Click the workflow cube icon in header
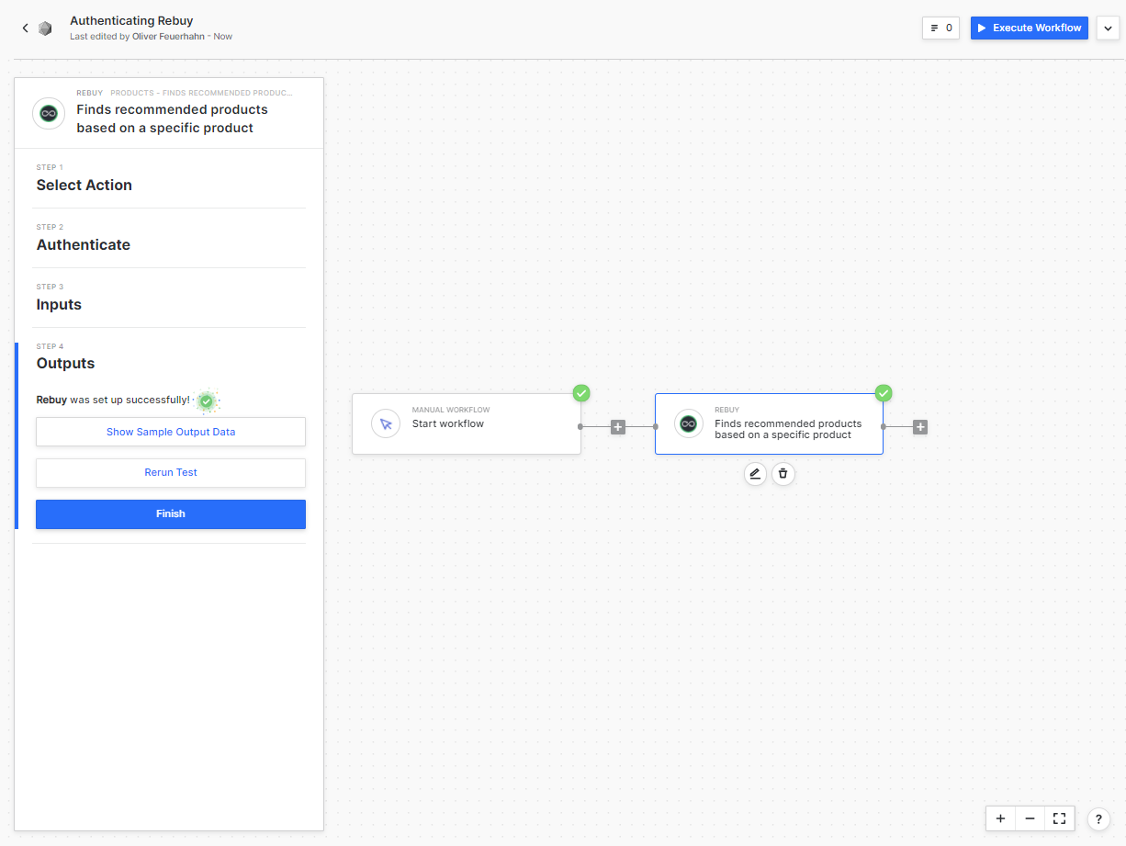Image resolution: width=1126 pixels, height=846 pixels. click(45, 28)
